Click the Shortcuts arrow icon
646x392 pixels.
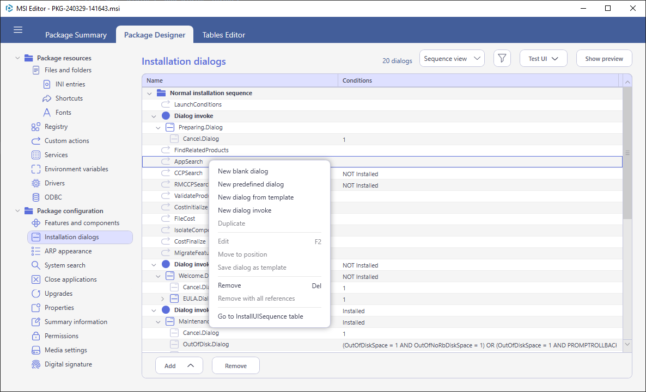47,99
